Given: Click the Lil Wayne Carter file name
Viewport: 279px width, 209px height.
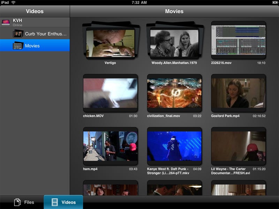Looking at the screenshot, I should 231,171.
